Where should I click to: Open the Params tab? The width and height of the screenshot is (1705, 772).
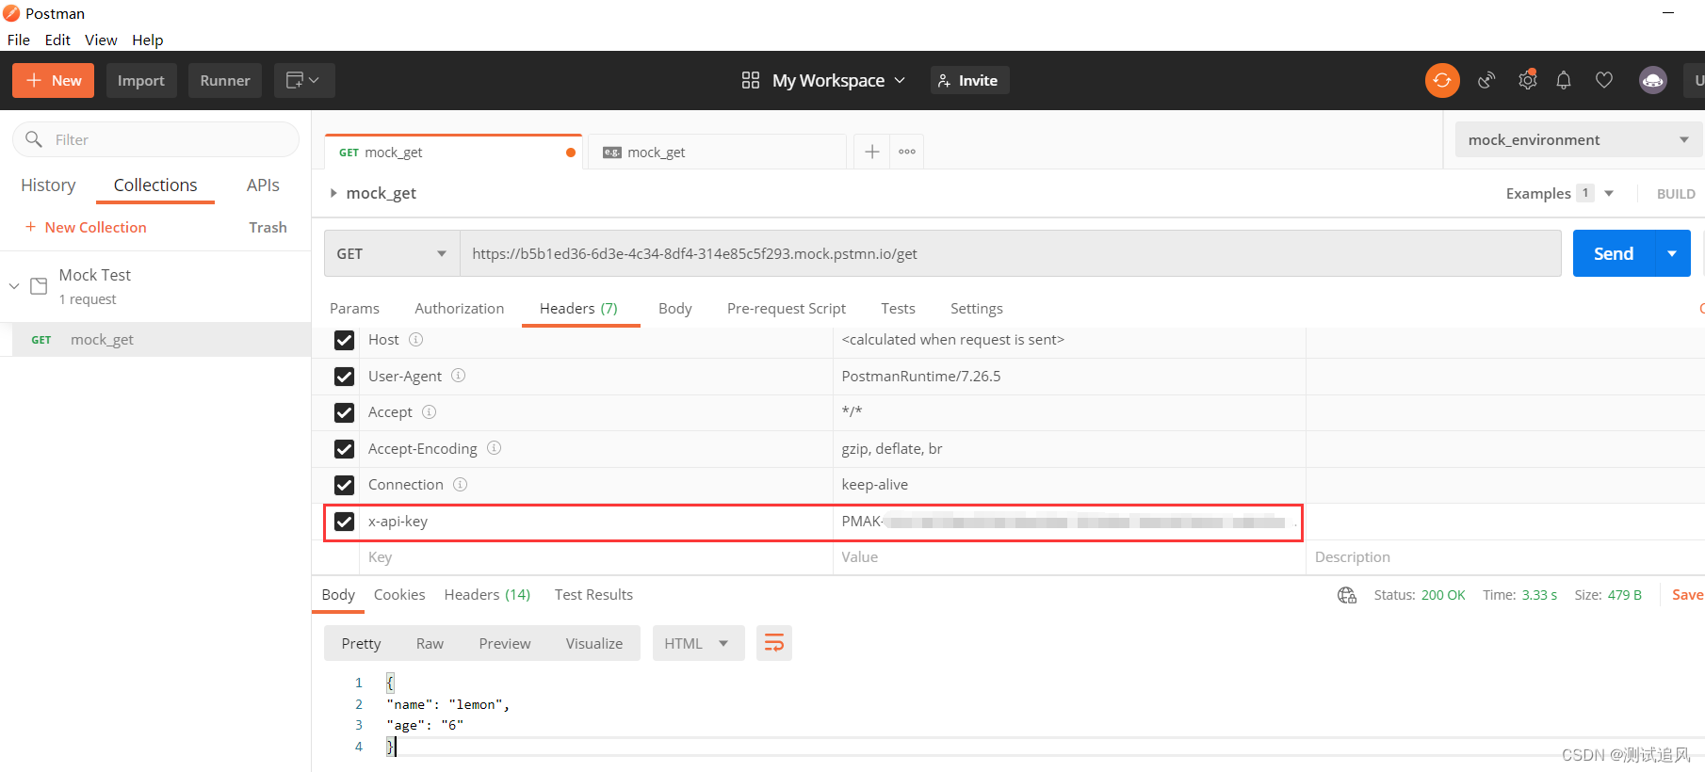tap(354, 308)
